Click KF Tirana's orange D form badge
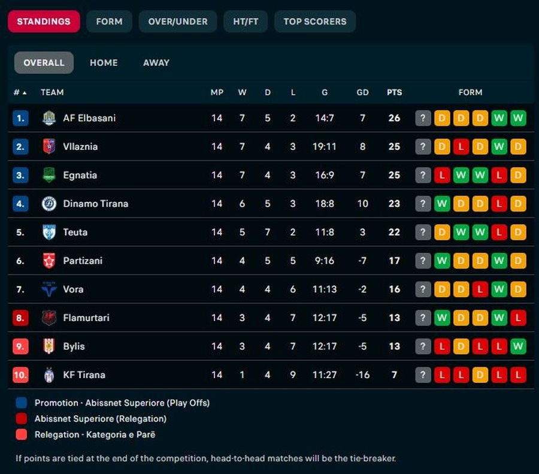539x474 pixels. [x=480, y=375]
